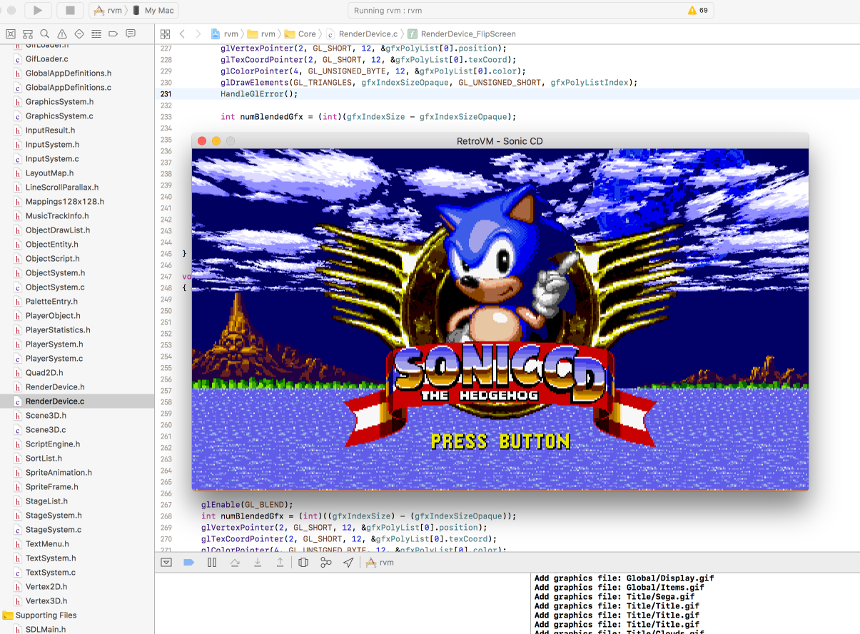Choose the My Mac run destination
The height and width of the screenshot is (634, 860).
click(154, 11)
